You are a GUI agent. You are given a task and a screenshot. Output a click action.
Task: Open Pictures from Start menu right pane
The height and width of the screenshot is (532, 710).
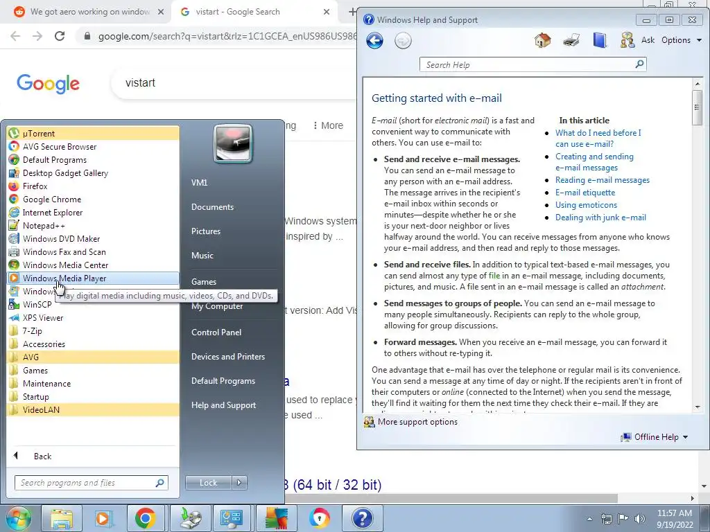point(205,231)
